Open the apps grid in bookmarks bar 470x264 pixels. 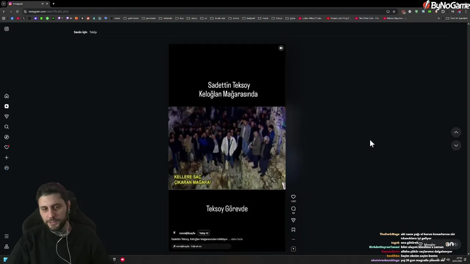click(4, 18)
